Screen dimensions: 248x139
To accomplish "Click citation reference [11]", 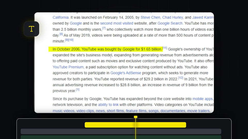I will click(x=165, y=48).
